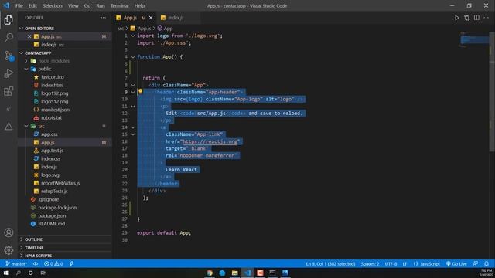
Task: Expand the NPM Scripts section
Action: pos(38,256)
